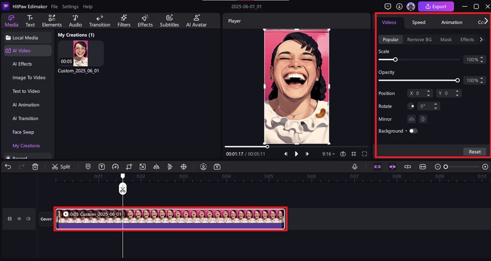
Task: Click the microphone voiceover record icon
Action: (355, 167)
